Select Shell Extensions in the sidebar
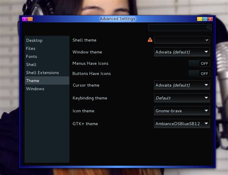Viewport: 228px width, 175px height. click(x=47, y=73)
